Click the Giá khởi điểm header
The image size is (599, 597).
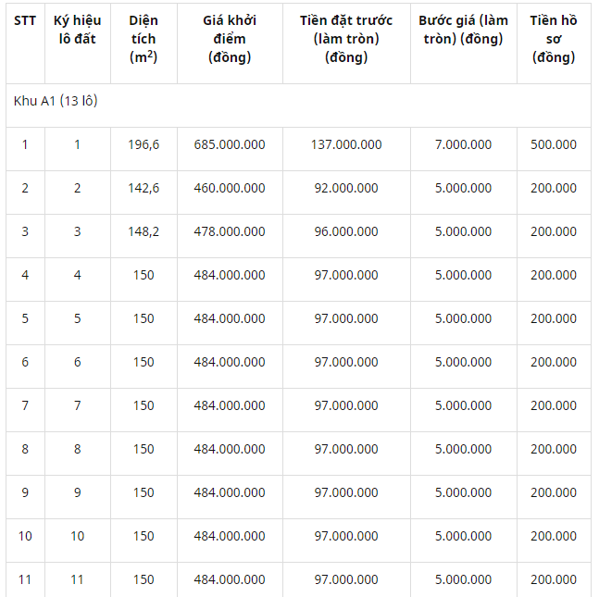[230, 39]
